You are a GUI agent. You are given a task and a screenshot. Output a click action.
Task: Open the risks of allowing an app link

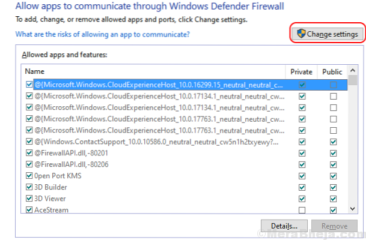103,34
